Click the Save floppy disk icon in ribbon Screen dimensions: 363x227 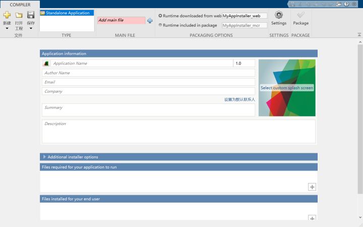pyautogui.click(x=31, y=15)
